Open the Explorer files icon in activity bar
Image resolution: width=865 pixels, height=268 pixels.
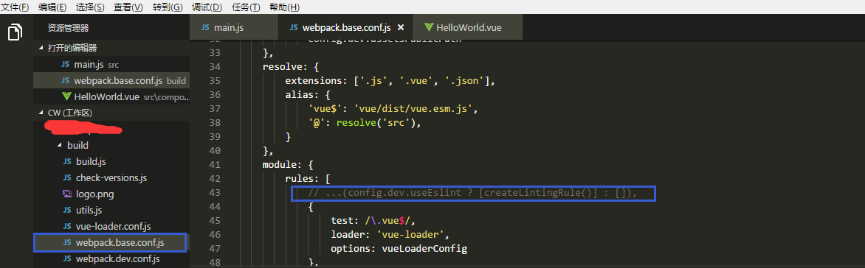click(15, 32)
